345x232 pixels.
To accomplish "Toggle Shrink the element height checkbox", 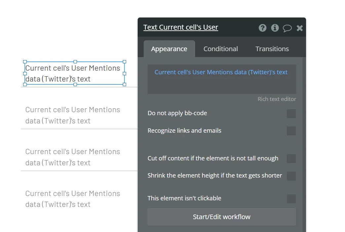I will (291, 176).
